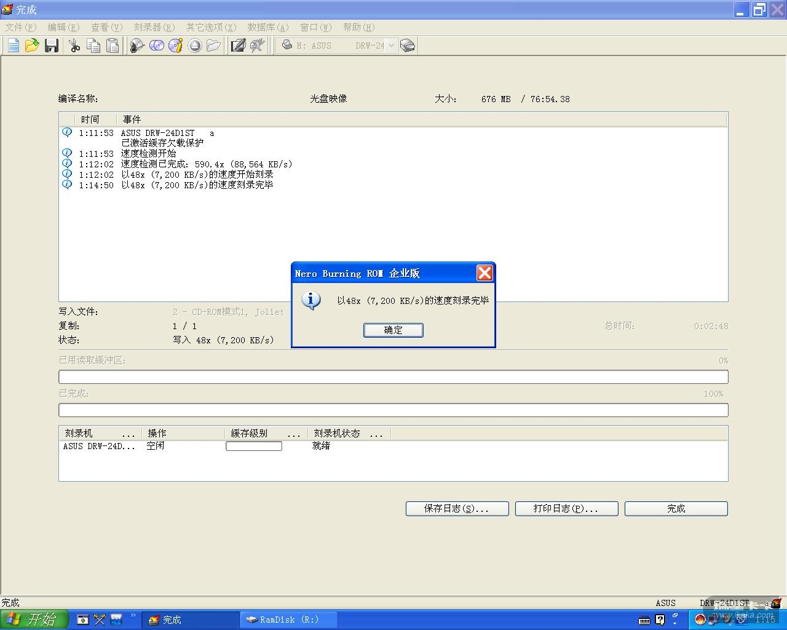Click the 操作 column header

[183, 434]
